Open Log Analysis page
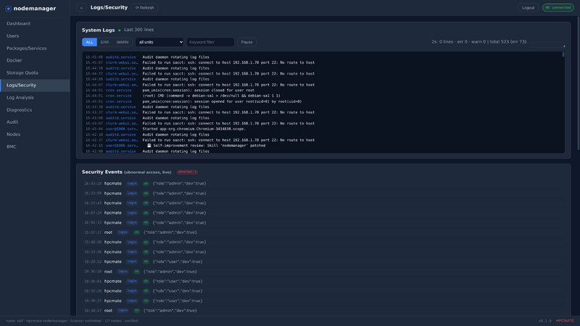Screen dimensions: 580x326 click(x=35, y=98)
